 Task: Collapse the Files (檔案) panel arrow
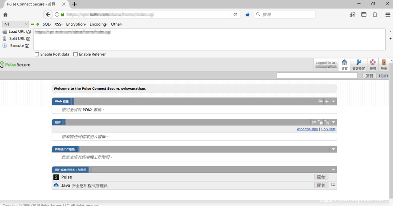[x=333, y=122]
